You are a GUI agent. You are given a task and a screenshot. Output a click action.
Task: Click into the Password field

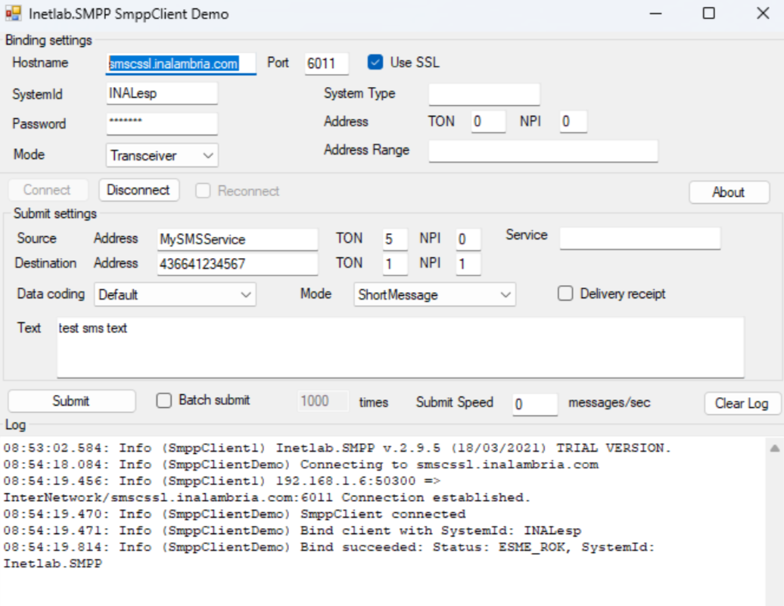click(162, 123)
